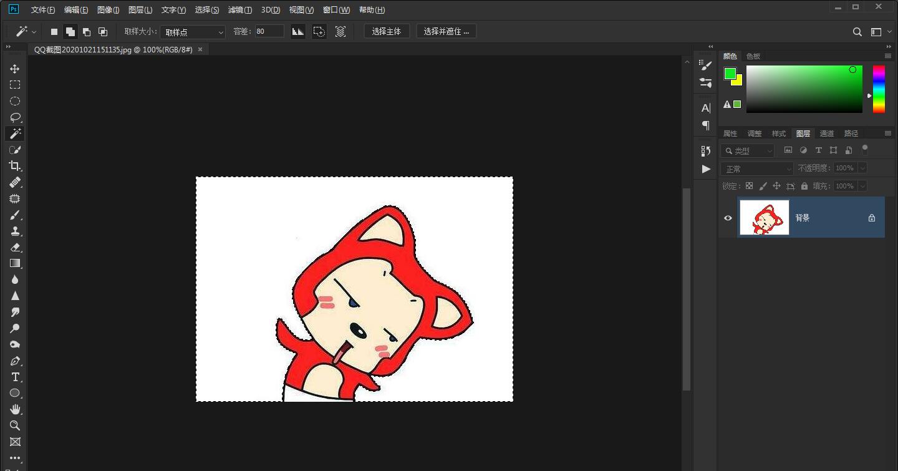
Task: Select the Move tool
Action: pyautogui.click(x=15, y=69)
